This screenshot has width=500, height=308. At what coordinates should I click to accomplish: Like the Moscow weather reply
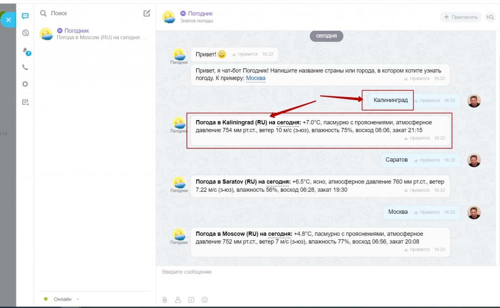[417, 250]
